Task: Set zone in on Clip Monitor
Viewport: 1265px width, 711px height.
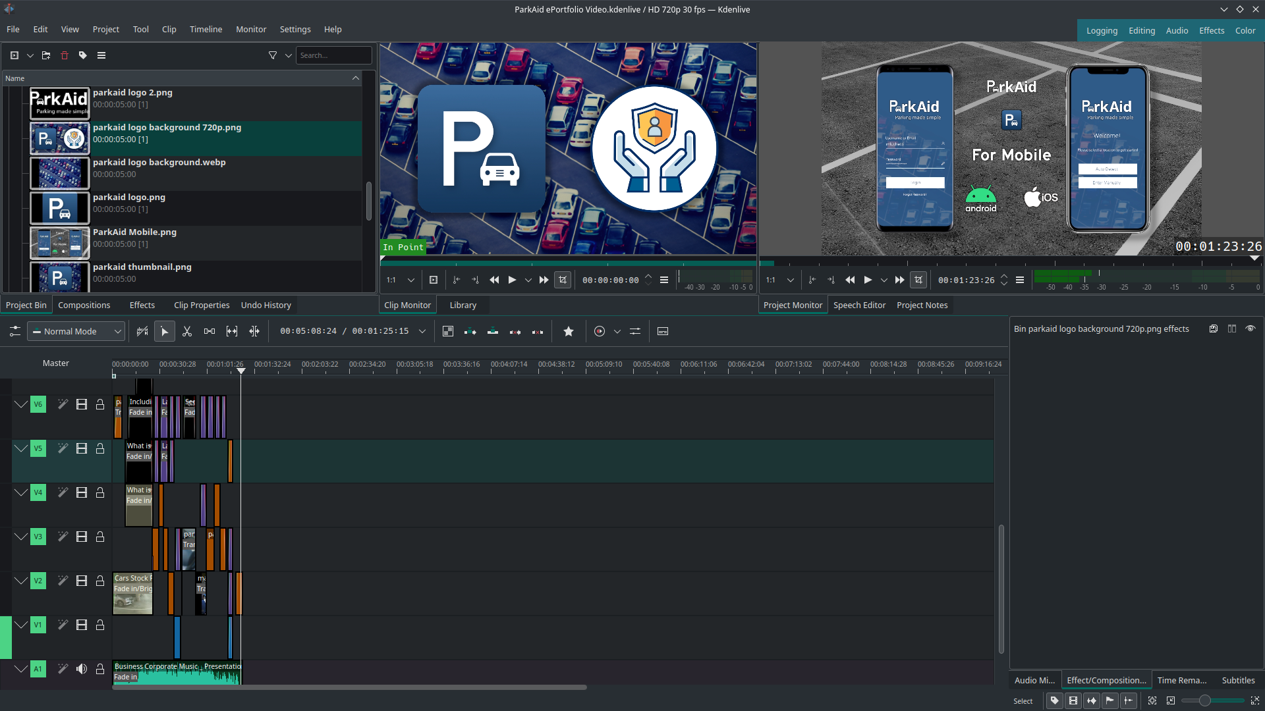Action: click(457, 280)
